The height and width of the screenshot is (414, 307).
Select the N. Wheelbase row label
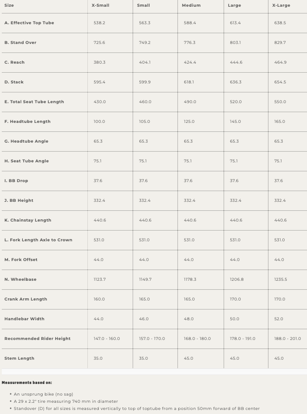click(20, 279)
